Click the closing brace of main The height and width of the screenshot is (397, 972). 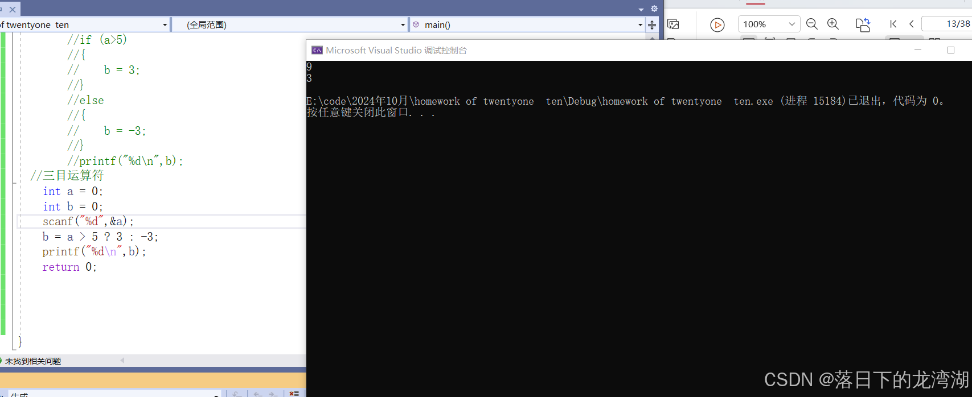pyautogui.click(x=20, y=341)
